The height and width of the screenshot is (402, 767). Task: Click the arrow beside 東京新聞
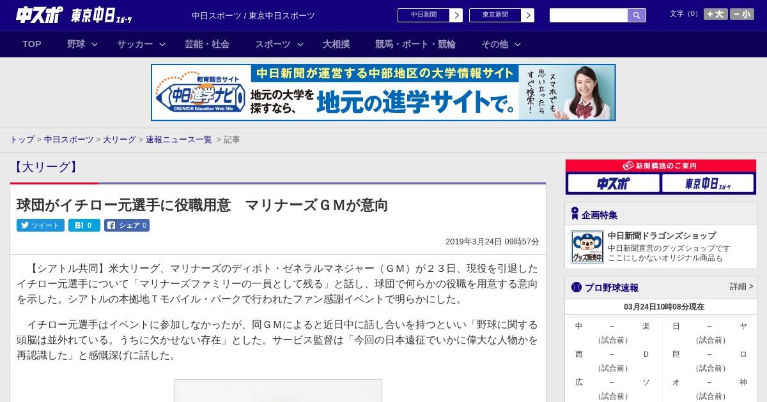[x=528, y=15]
